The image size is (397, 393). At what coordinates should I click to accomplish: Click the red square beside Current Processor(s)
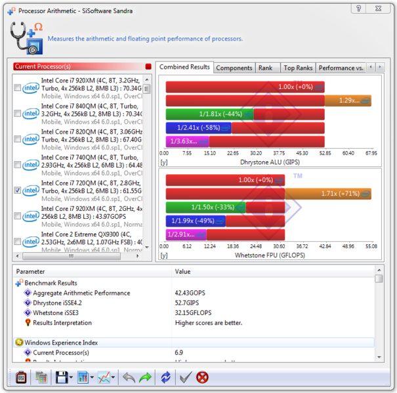tap(148, 66)
